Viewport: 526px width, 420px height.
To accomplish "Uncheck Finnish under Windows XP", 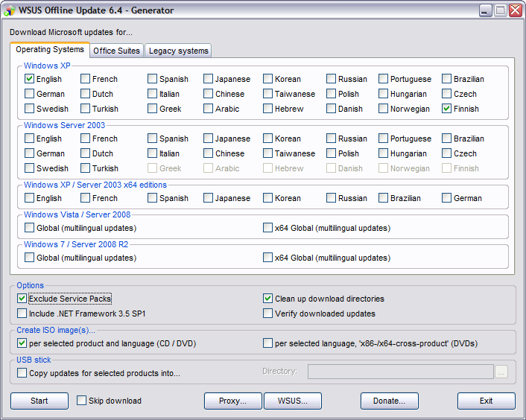I will pos(447,109).
